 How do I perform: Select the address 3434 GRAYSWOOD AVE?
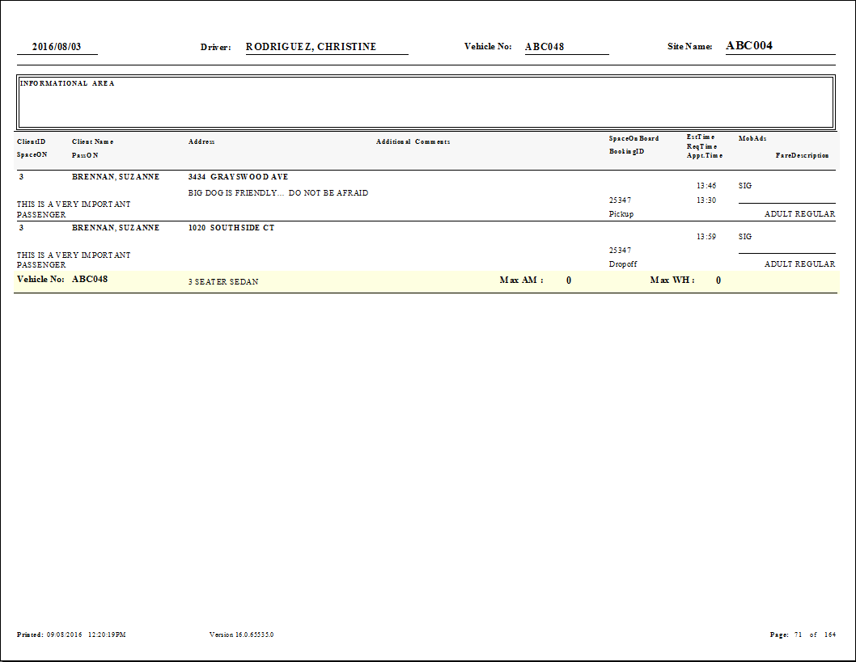pyautogui.click(x=238, y=176)
